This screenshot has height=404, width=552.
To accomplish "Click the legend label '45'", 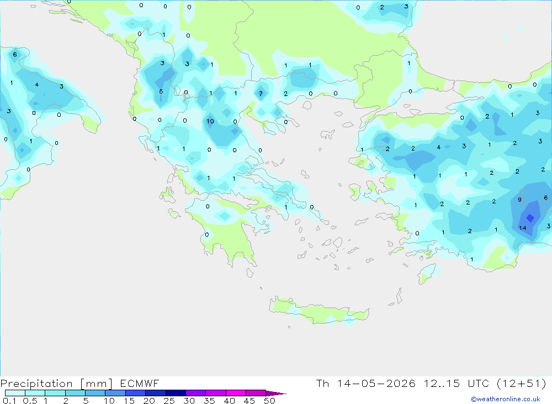I will click(x=250, y=401).
